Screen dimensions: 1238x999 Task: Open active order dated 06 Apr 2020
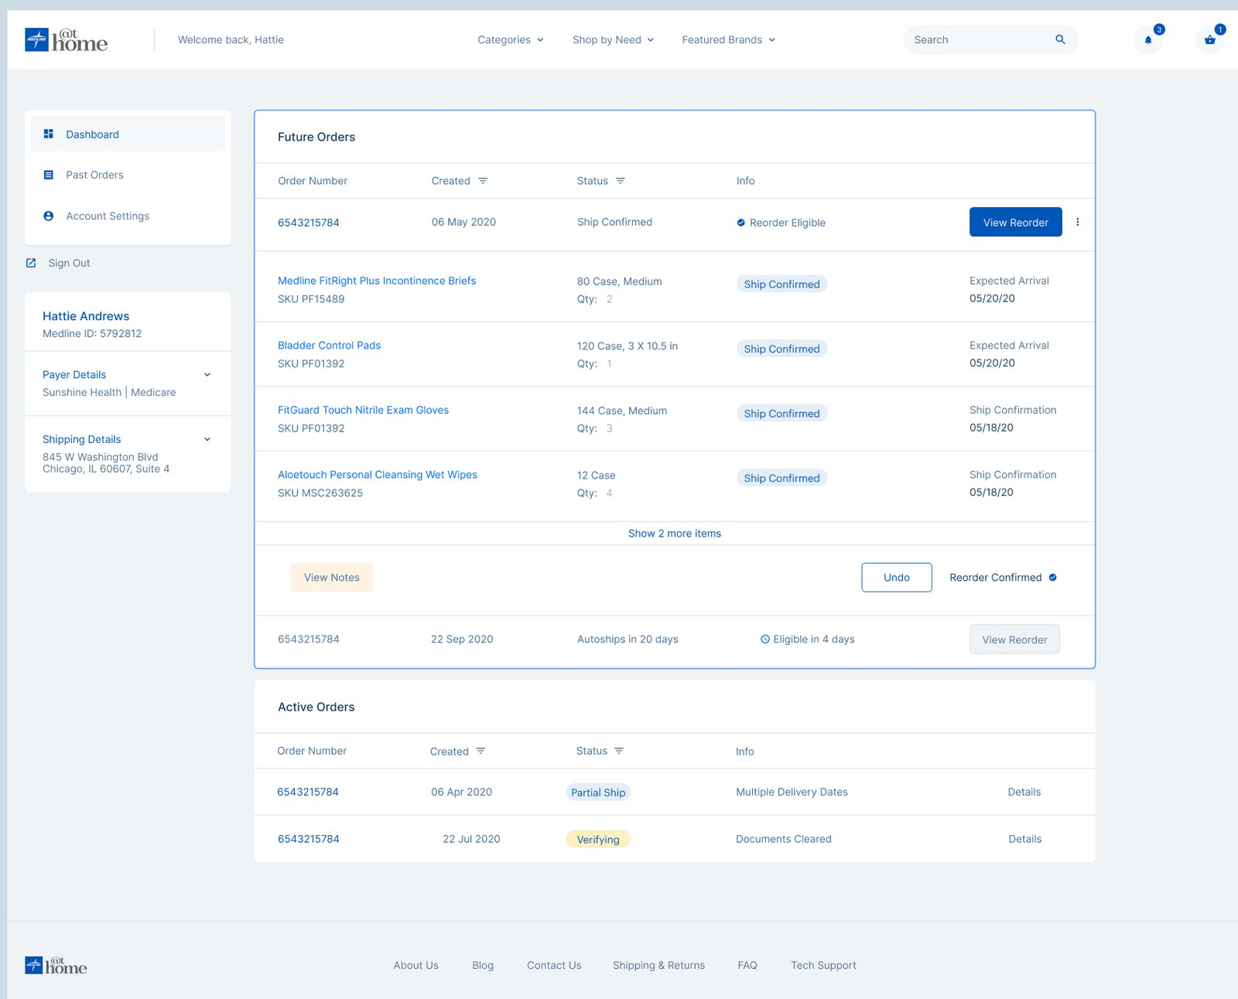(308, 792)
